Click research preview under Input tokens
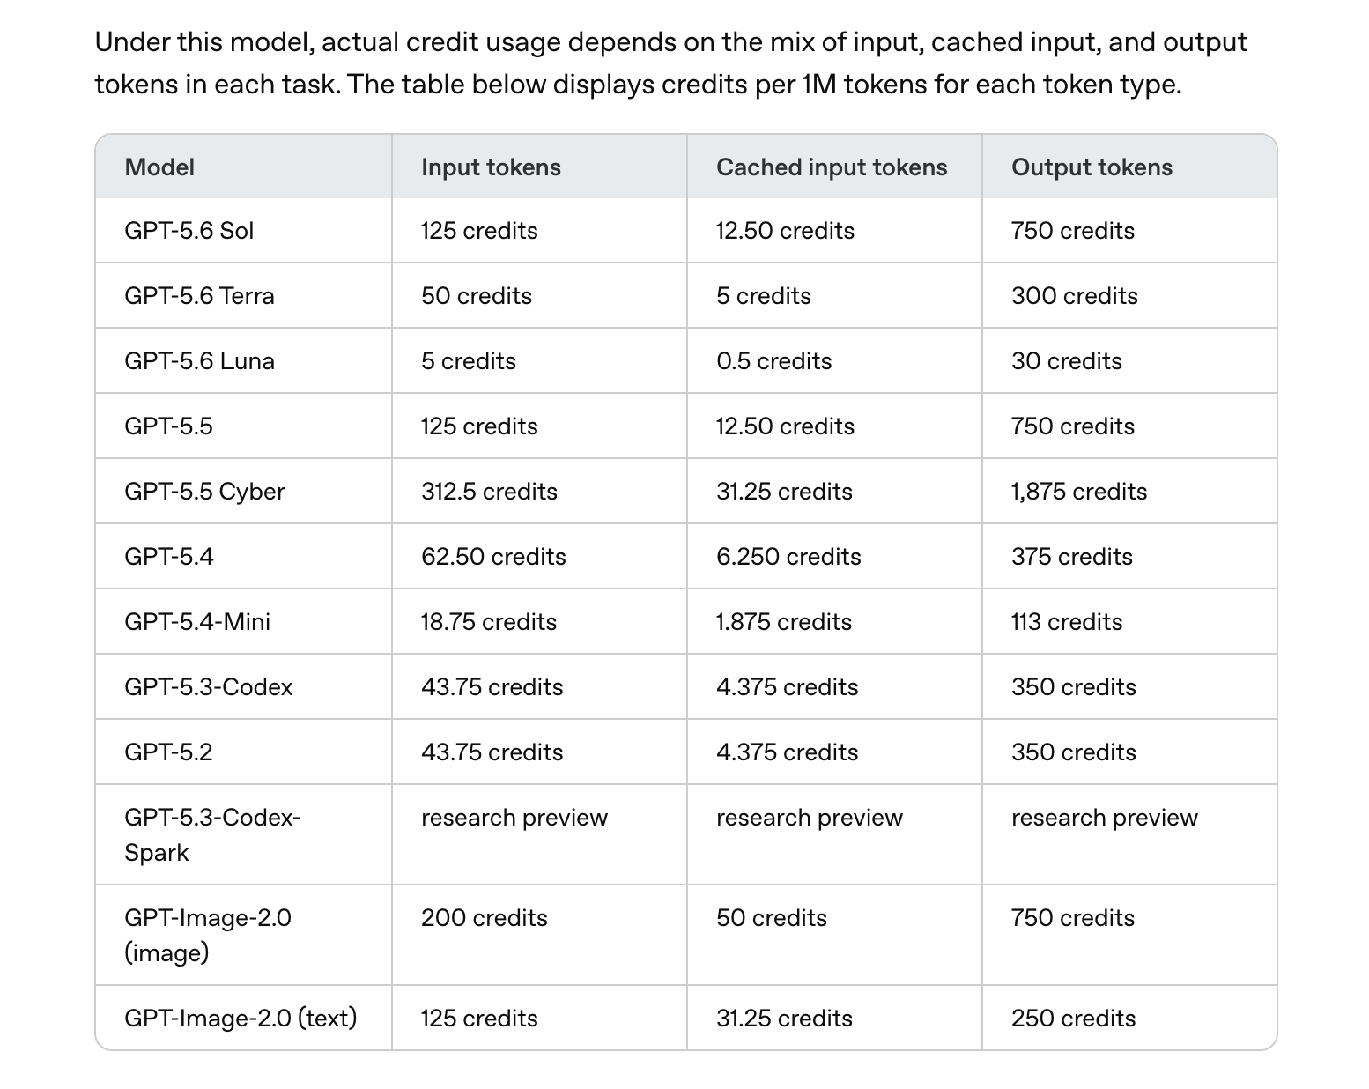 coord(514,818)
